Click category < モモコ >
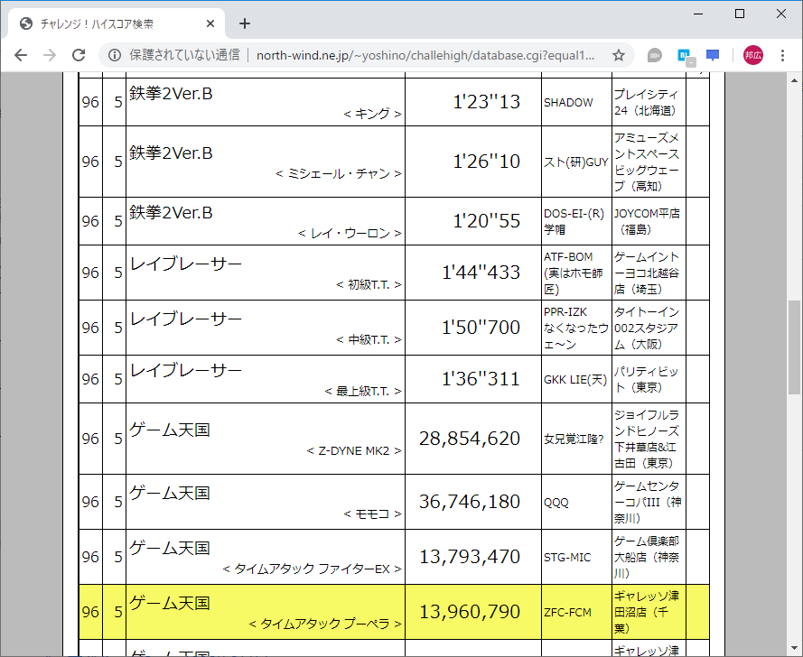This screenshot has width=803, height=657. (x=372, y=514)
